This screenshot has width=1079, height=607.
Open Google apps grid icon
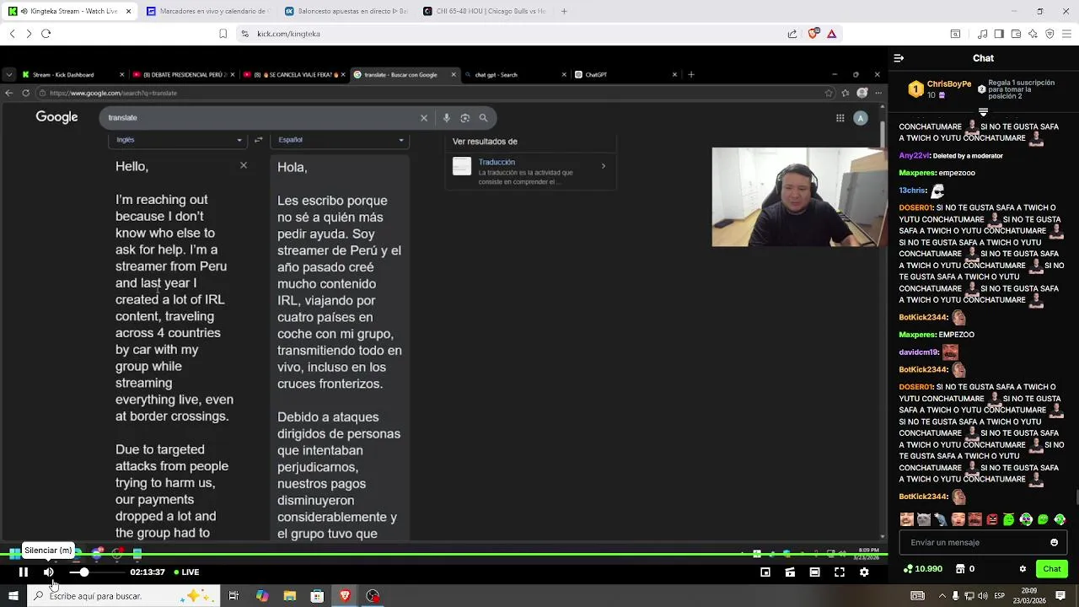click(840, 118)
